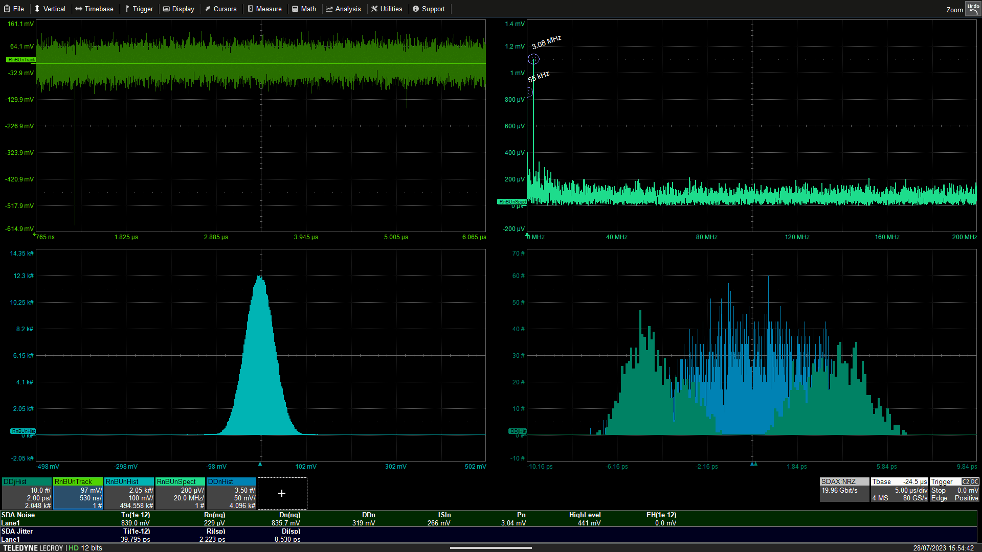Click the plus box to add a trace
Viewport: 982px width, 552px height.
282,493
